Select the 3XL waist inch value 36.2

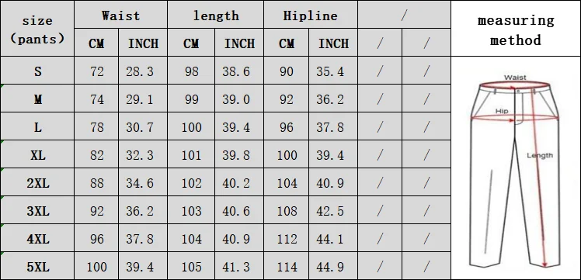140,211
